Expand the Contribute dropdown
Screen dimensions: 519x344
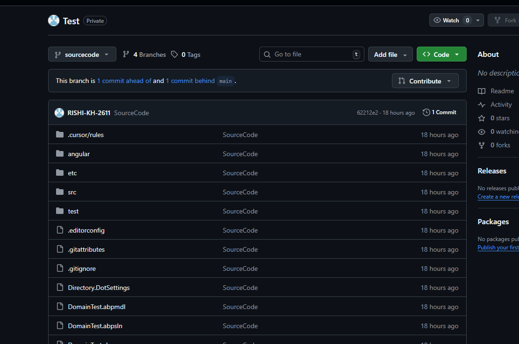(x=425, y=81)
